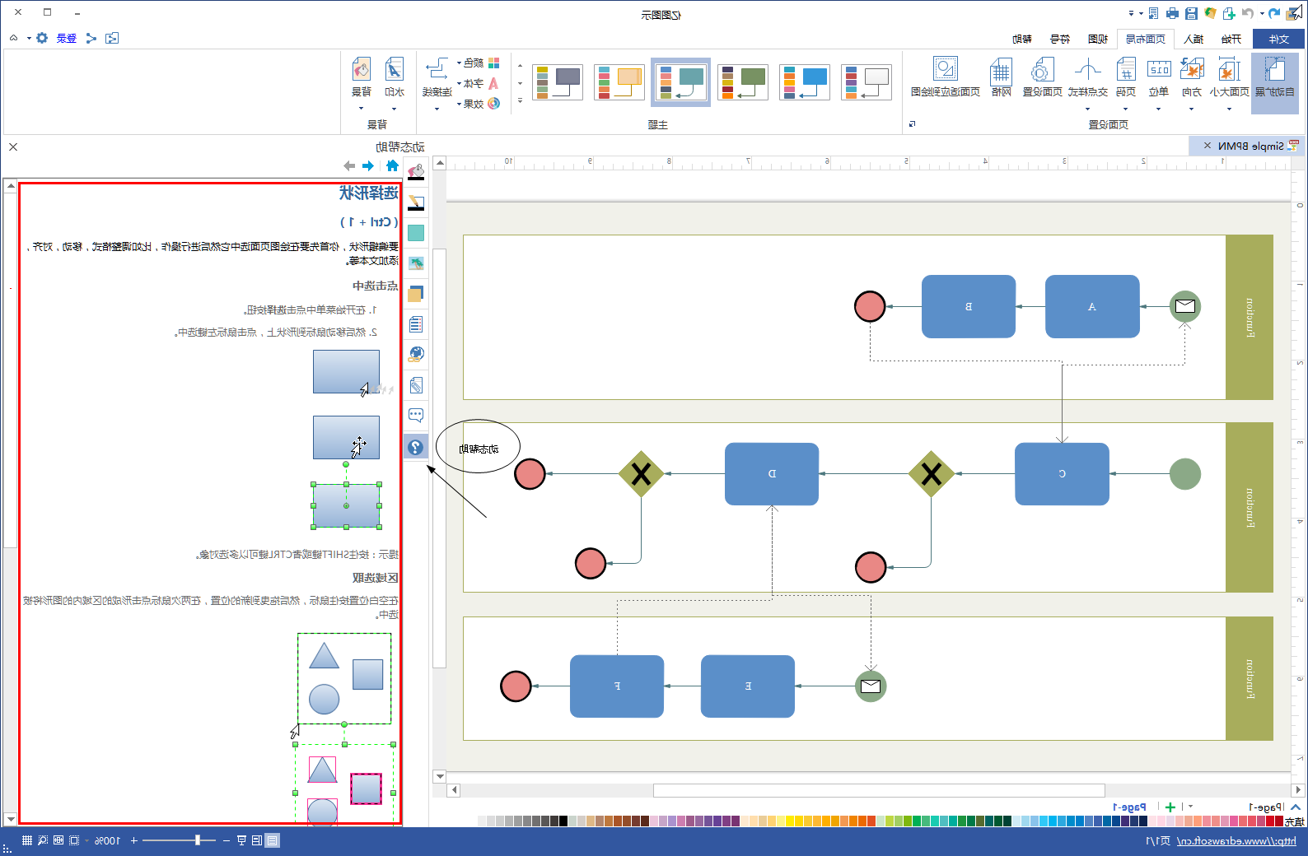The height and width of the screenshot is (856, 1308).
Task: Click the zoom out minus button
Action: (x=226, y=840)
